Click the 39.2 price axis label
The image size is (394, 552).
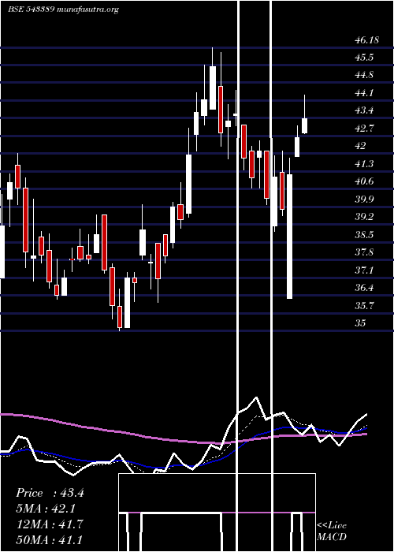364,217
